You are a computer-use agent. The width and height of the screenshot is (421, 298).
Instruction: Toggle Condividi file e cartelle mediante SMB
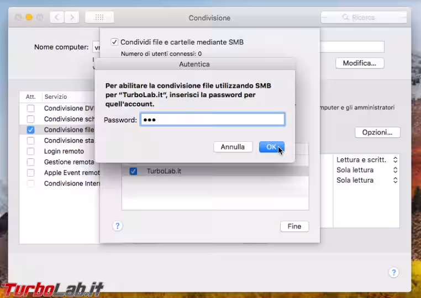[114, 42]
